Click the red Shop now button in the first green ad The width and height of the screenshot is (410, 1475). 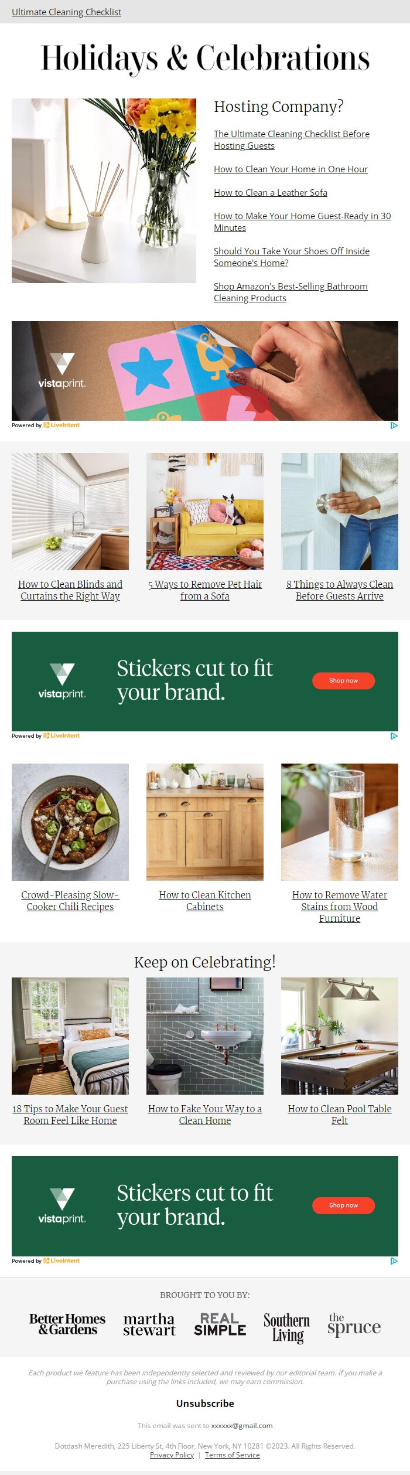click(x=343, y=680)
